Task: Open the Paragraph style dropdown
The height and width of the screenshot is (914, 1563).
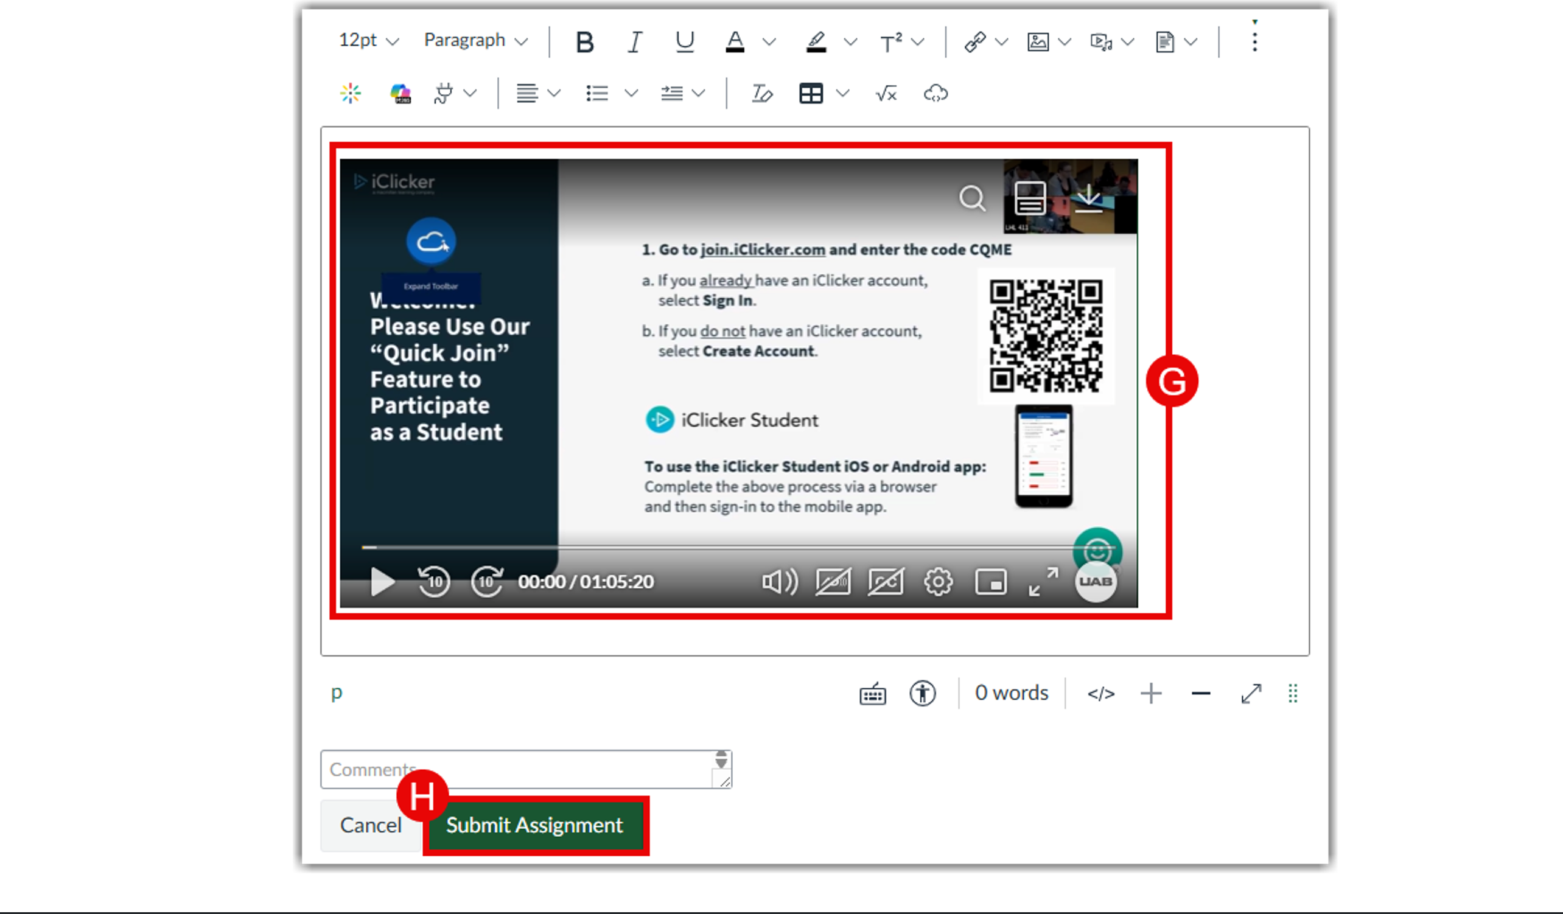Action: click(x=476, y=41)
